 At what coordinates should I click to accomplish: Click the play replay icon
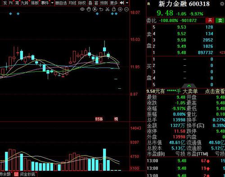(95, 9)
